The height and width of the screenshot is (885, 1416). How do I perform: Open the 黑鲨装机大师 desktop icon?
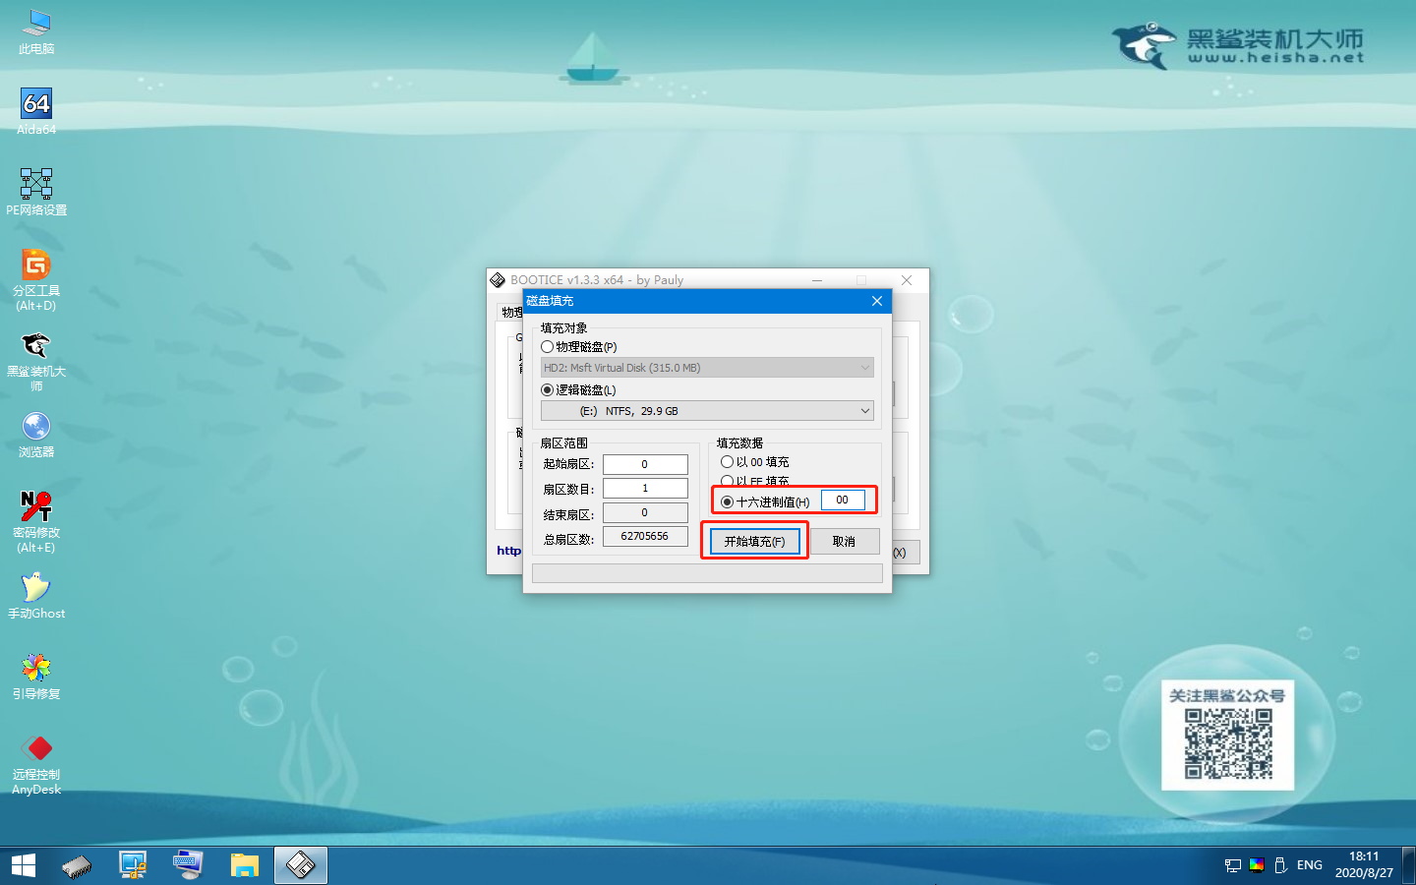pos(36,361)
